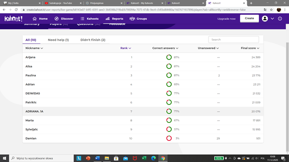Open the Reports section
Screen dimensions: 289x162
coord(114,18)
